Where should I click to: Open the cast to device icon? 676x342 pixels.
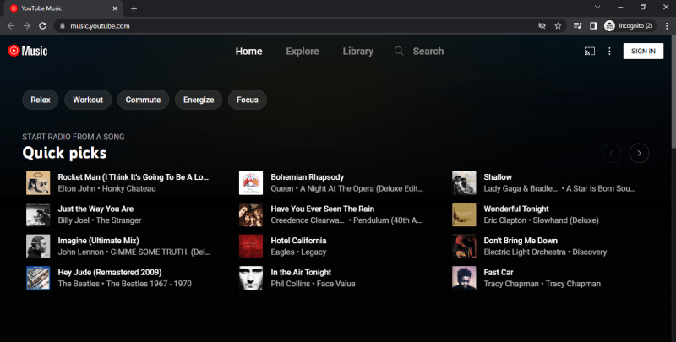coord(589,51)
